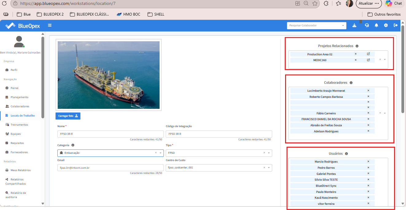Expand the Projetos Relacionados dropdown arrow
Viewport: 406px width, 210px height.
[385, 59]
